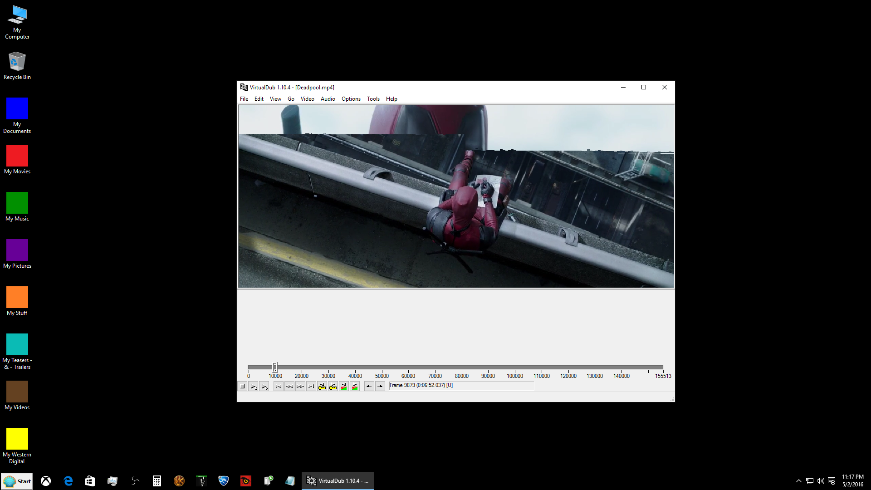Step to previous scene change
871x490 pixels.
coord(344,387)
